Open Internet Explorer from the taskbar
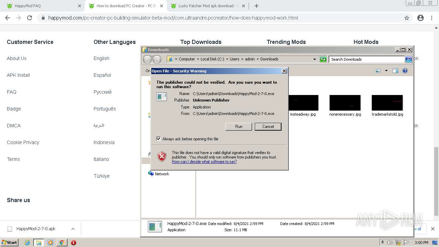Screen dimensions: 439x247 point(27,243)
